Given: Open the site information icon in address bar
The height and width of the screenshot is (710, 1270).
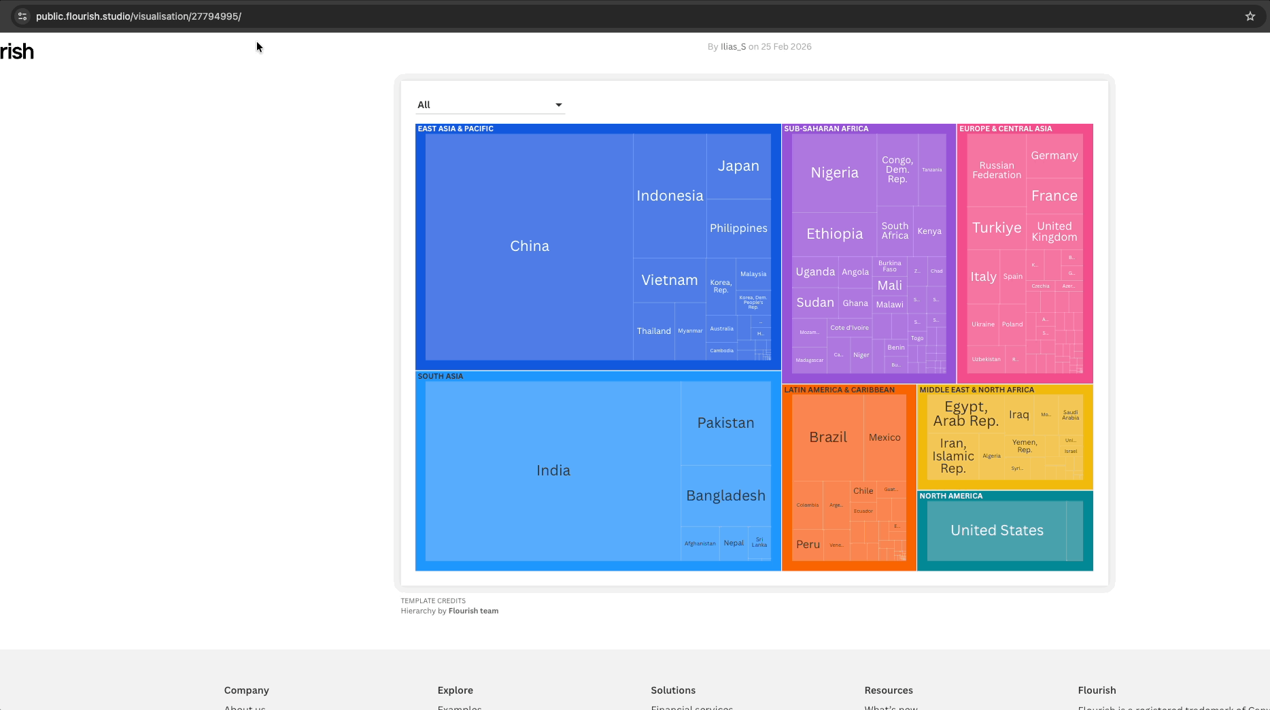Looking at the screenshot, I should click(x=22, y=16).
